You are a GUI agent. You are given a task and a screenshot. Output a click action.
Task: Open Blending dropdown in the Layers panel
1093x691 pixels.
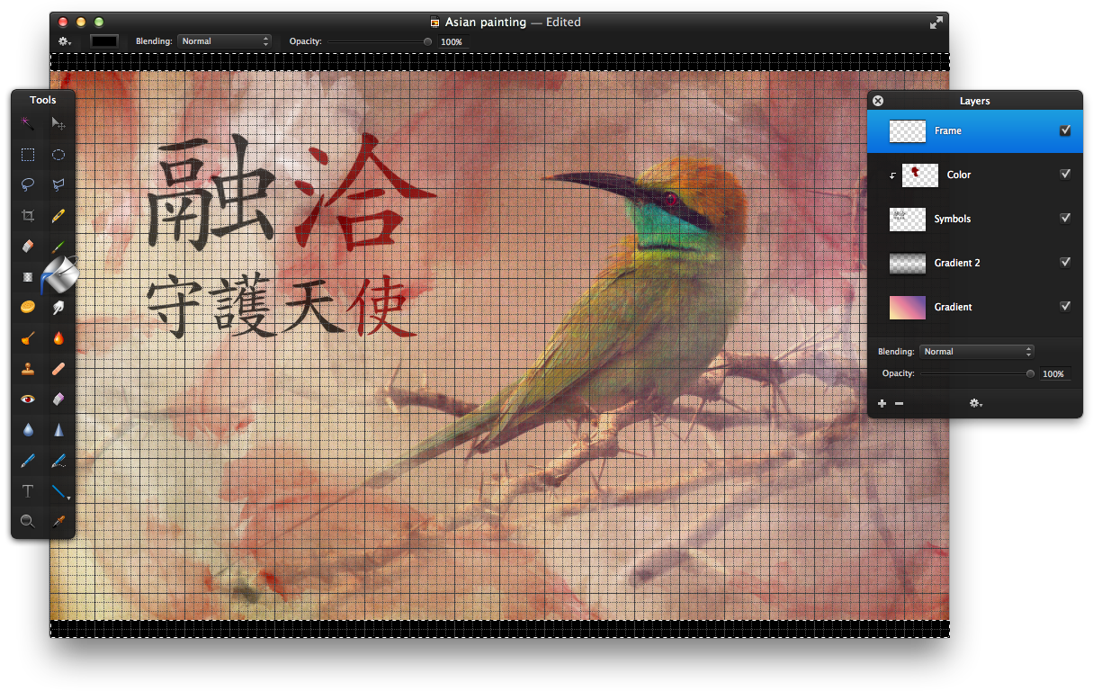coord(977,352)
